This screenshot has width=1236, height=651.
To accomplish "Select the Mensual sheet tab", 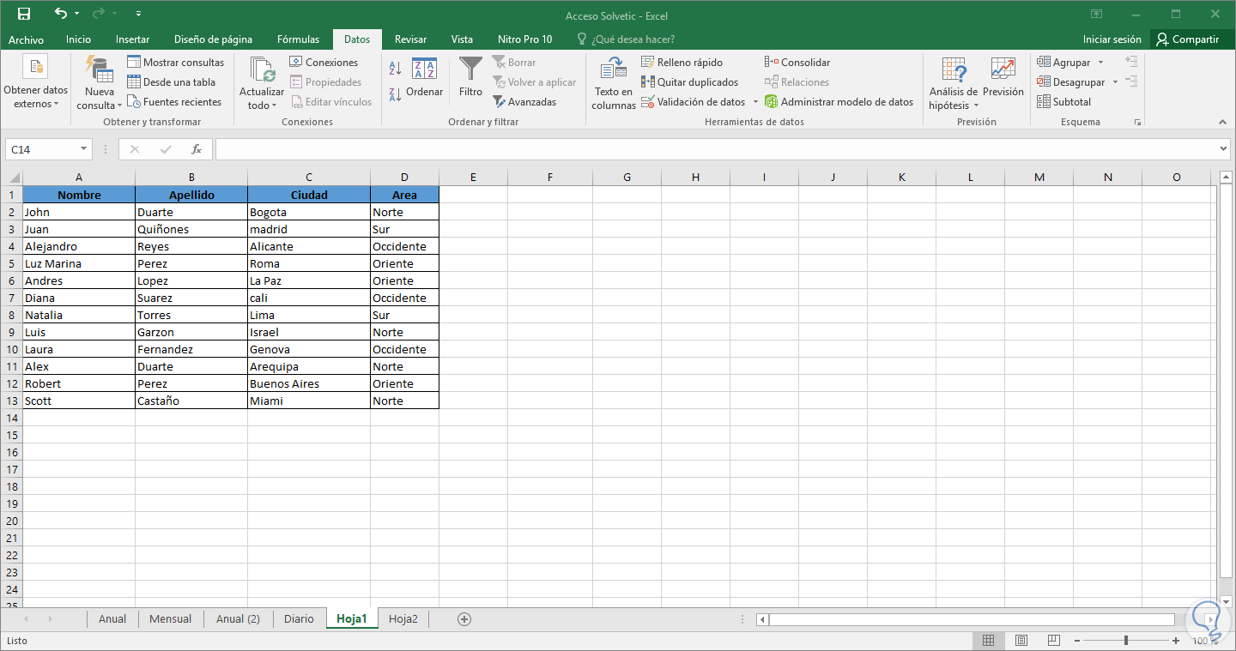I will (170, 618).
